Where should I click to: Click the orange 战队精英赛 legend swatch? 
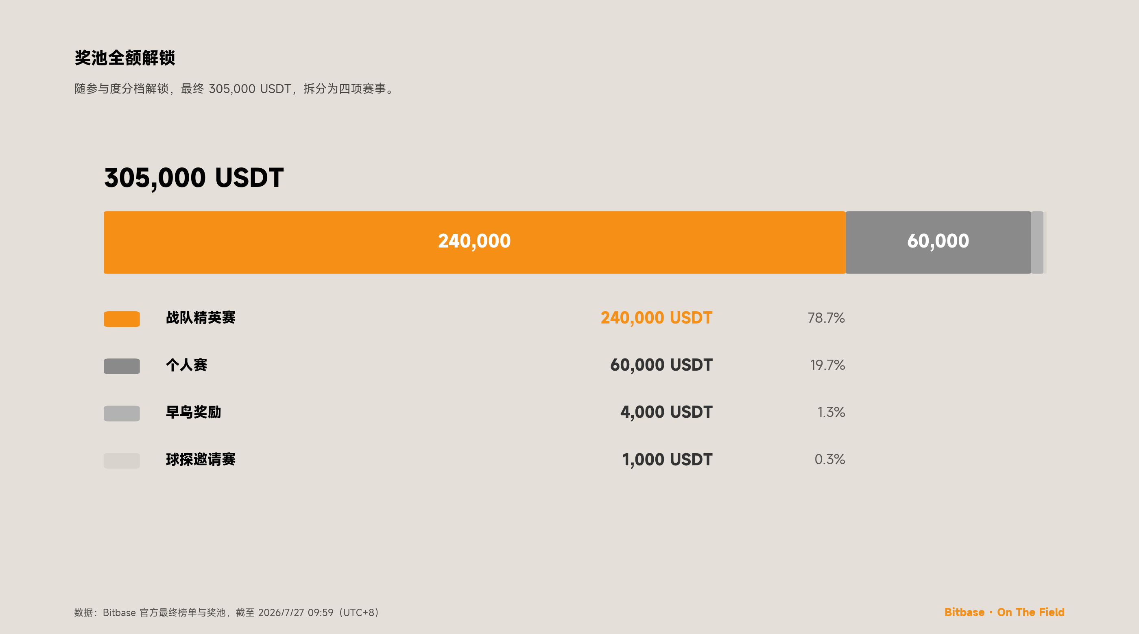[122, 319]
